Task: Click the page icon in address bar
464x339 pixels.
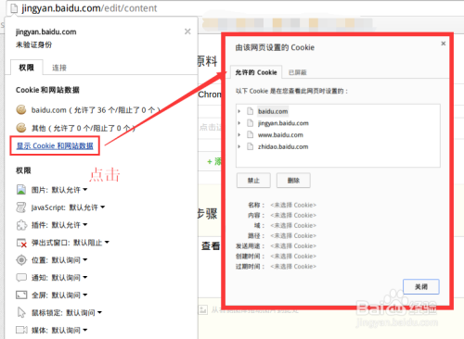Action: click(14, 7)
